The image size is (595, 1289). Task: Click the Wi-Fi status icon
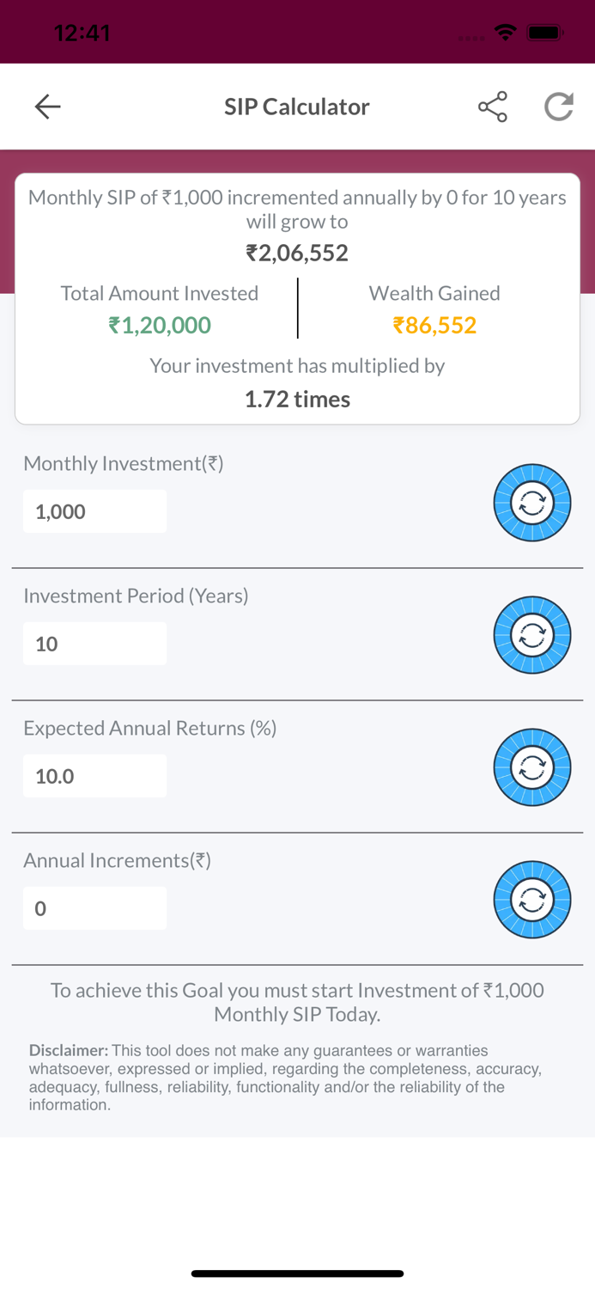[506, 33]
